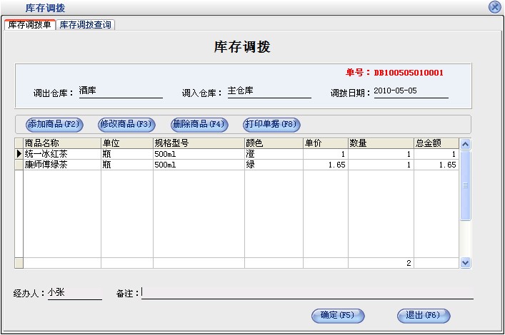The image size is (505, 335).
Task: Switch to the 库存调拨查询 tab
Action: (86, 25)
